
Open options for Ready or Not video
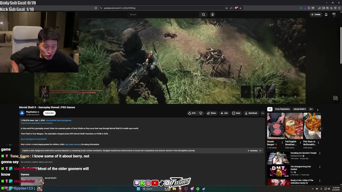320,181
